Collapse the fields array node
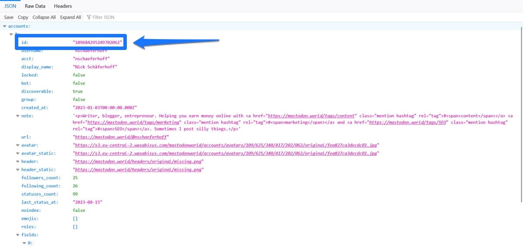Screen dimensions: 523x247 [17, 235]
